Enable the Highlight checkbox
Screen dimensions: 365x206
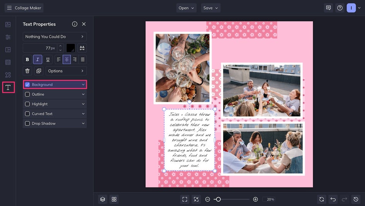(27, 104)
